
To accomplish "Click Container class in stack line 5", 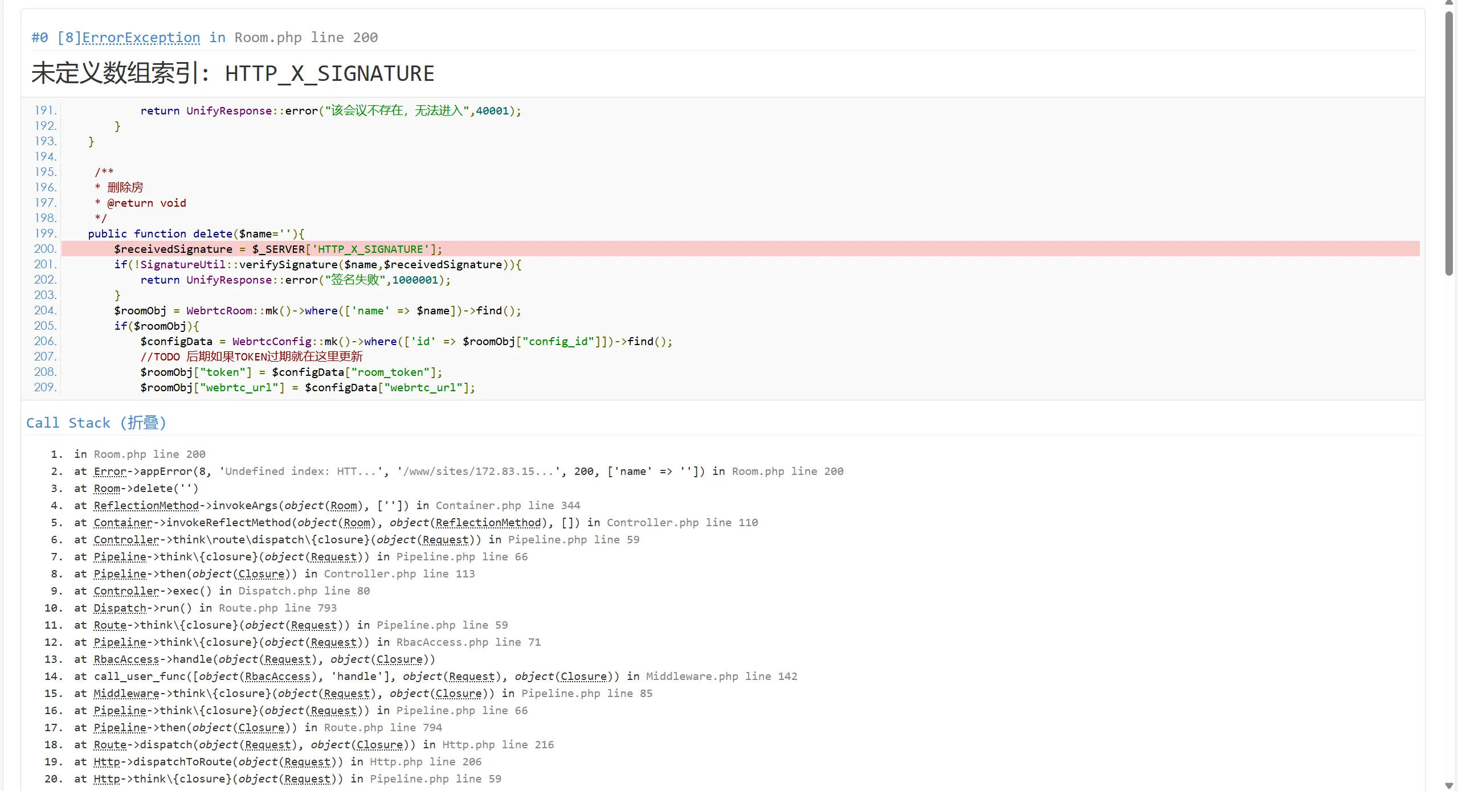I will (122, 523).
